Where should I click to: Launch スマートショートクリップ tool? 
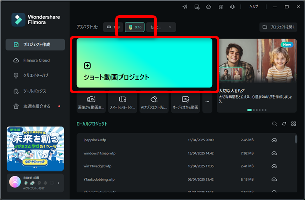123,103
